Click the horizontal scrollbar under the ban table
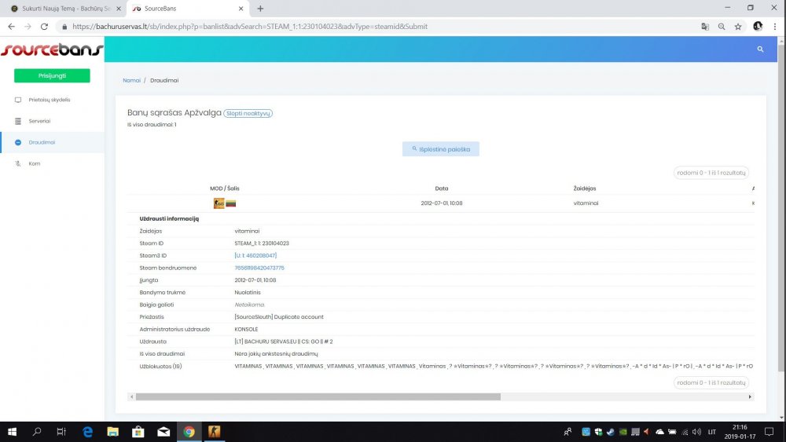Image resolution: width=786 pixels, height=442 pixels. tap(314, 396)
